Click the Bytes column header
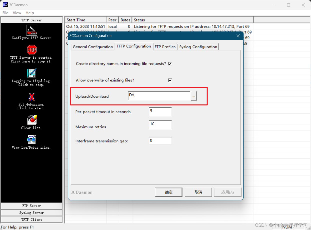This screenshot has width=311, height=230. pyautogui.click(x=125, y=20)
